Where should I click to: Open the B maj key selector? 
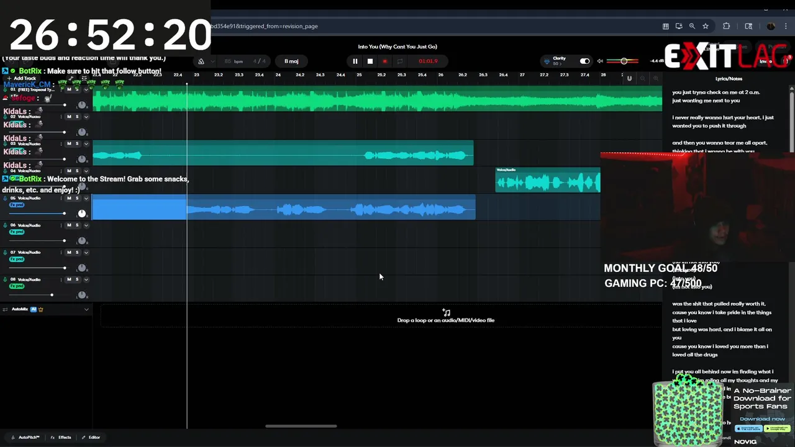(x=291, y=61)
